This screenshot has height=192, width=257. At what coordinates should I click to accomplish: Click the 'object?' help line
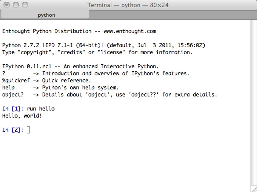click(109, 95)
